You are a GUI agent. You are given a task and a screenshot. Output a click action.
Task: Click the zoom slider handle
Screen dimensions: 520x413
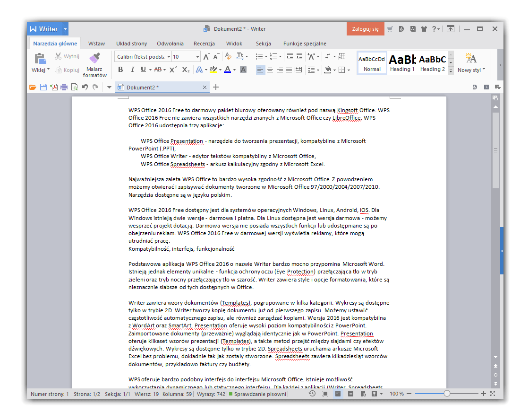coord(447,394)
